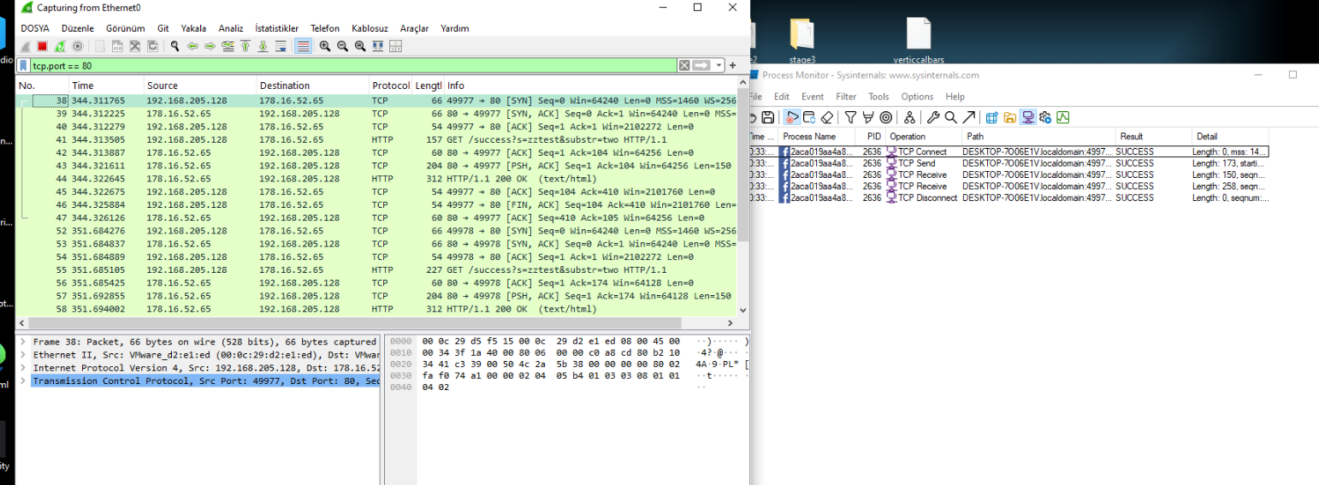Toggle packet list coloring rules button

tap(303, 46)
